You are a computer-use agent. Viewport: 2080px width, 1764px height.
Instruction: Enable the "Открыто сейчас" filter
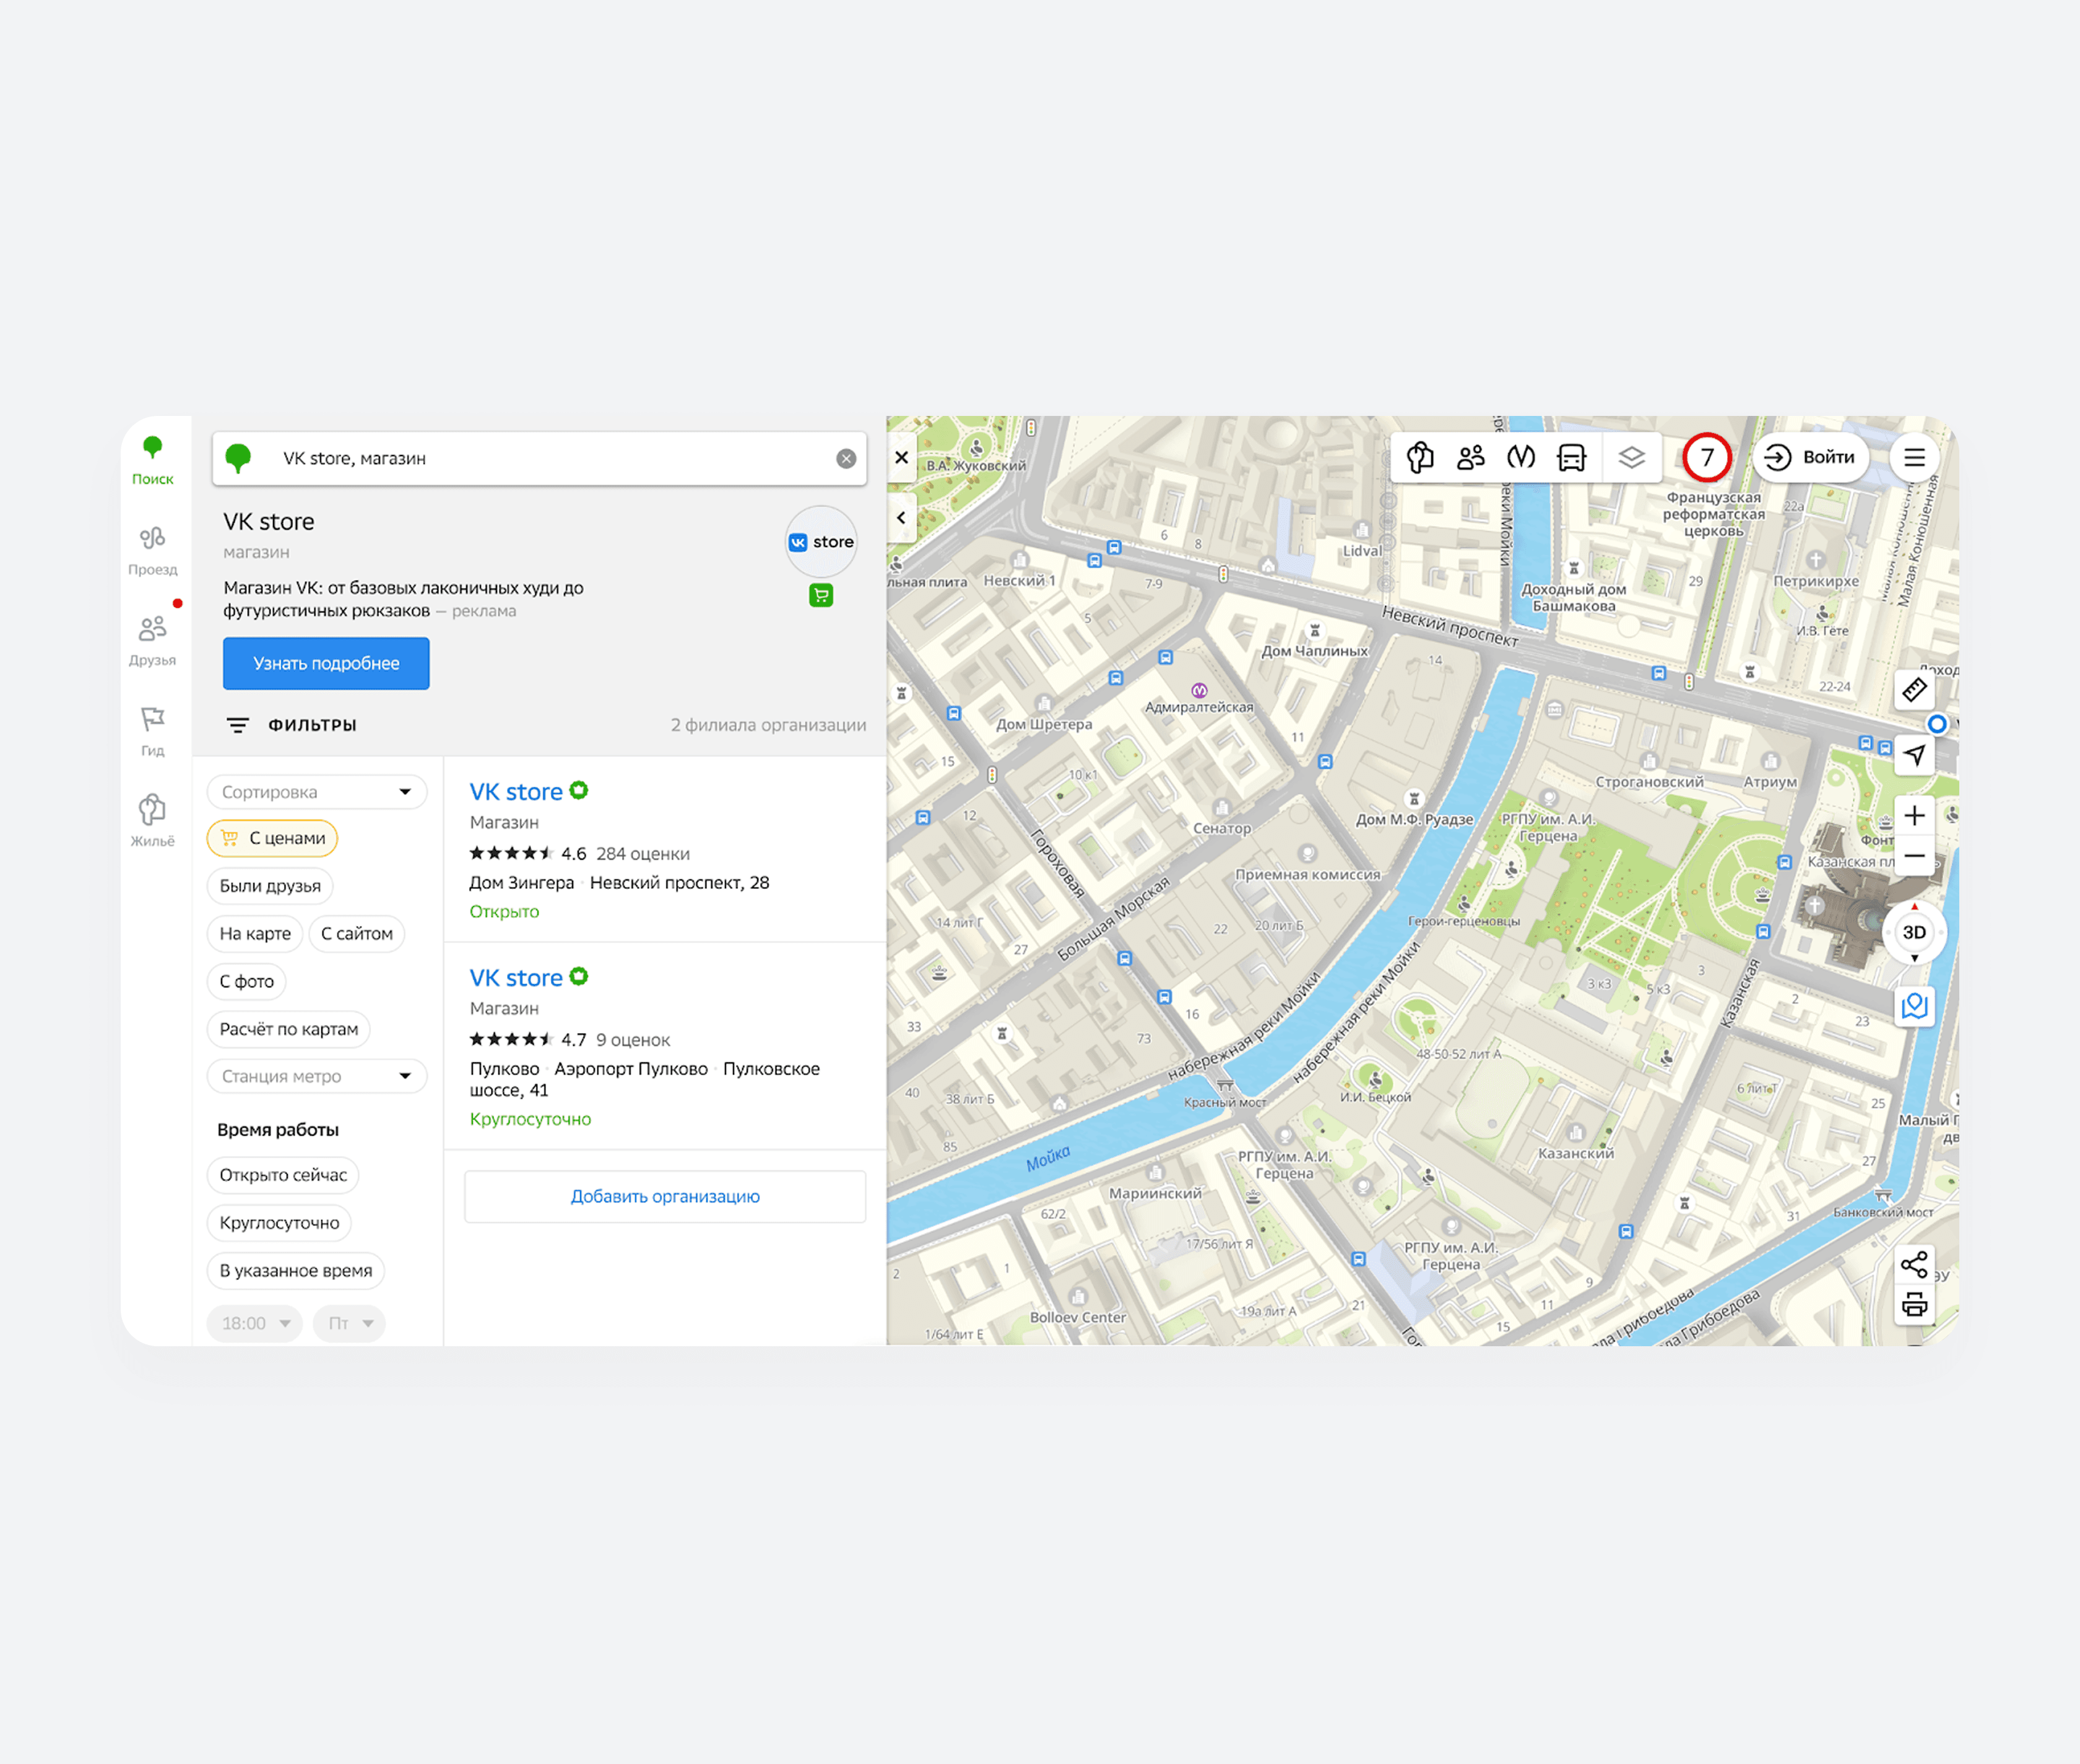(x=283, y=1175)
